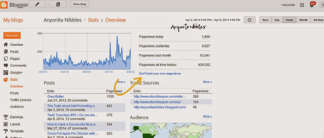Click the Layout icon in sidebar
This screenshot has height=138, width=324.
[x=6, y=124]
